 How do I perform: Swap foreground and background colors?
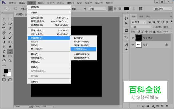10,70
